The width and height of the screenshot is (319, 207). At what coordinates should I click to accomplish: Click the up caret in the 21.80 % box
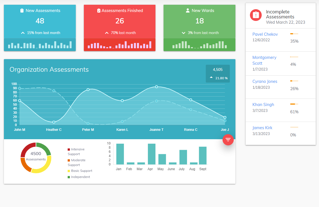point(211,78)
